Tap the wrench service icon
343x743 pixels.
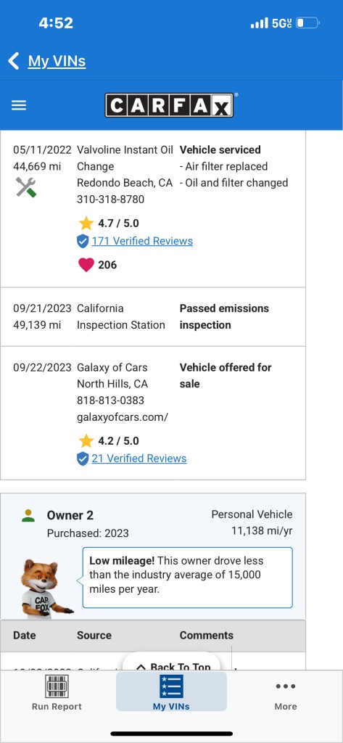click(x=25, y=187)
